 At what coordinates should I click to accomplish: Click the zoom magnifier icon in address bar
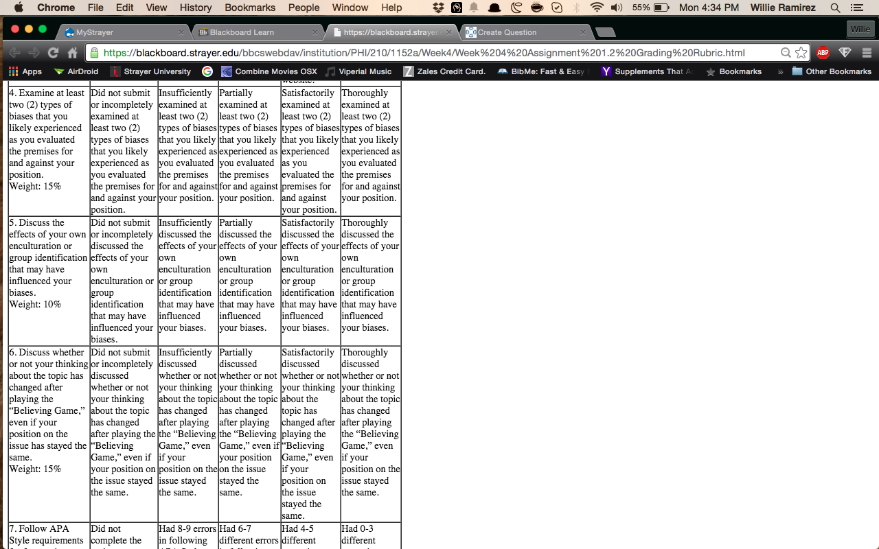pyautogui.click(x=786, y=53)
